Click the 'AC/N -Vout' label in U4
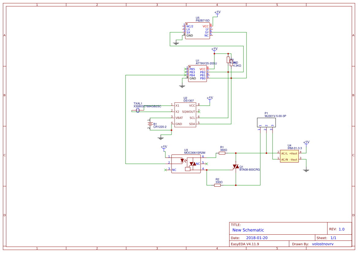 (289, 160)
